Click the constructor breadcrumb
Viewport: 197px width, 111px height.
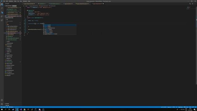click(x=53, y=6)
